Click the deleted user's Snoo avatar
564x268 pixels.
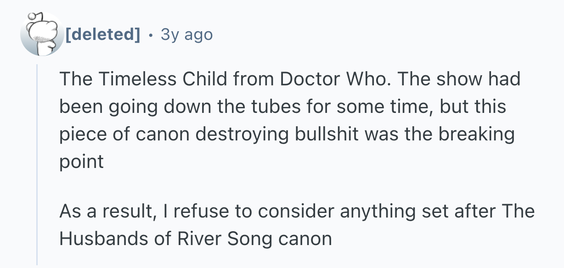(x=42, y=34)
